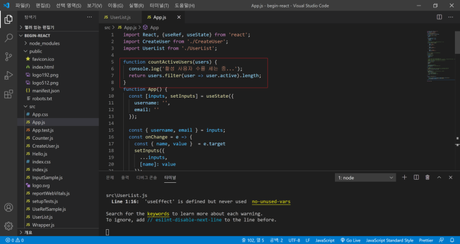The height and width of the screenshot is (244, 460).
Task: Click Prettier in status bar
Action: click(x=426, y=240)
